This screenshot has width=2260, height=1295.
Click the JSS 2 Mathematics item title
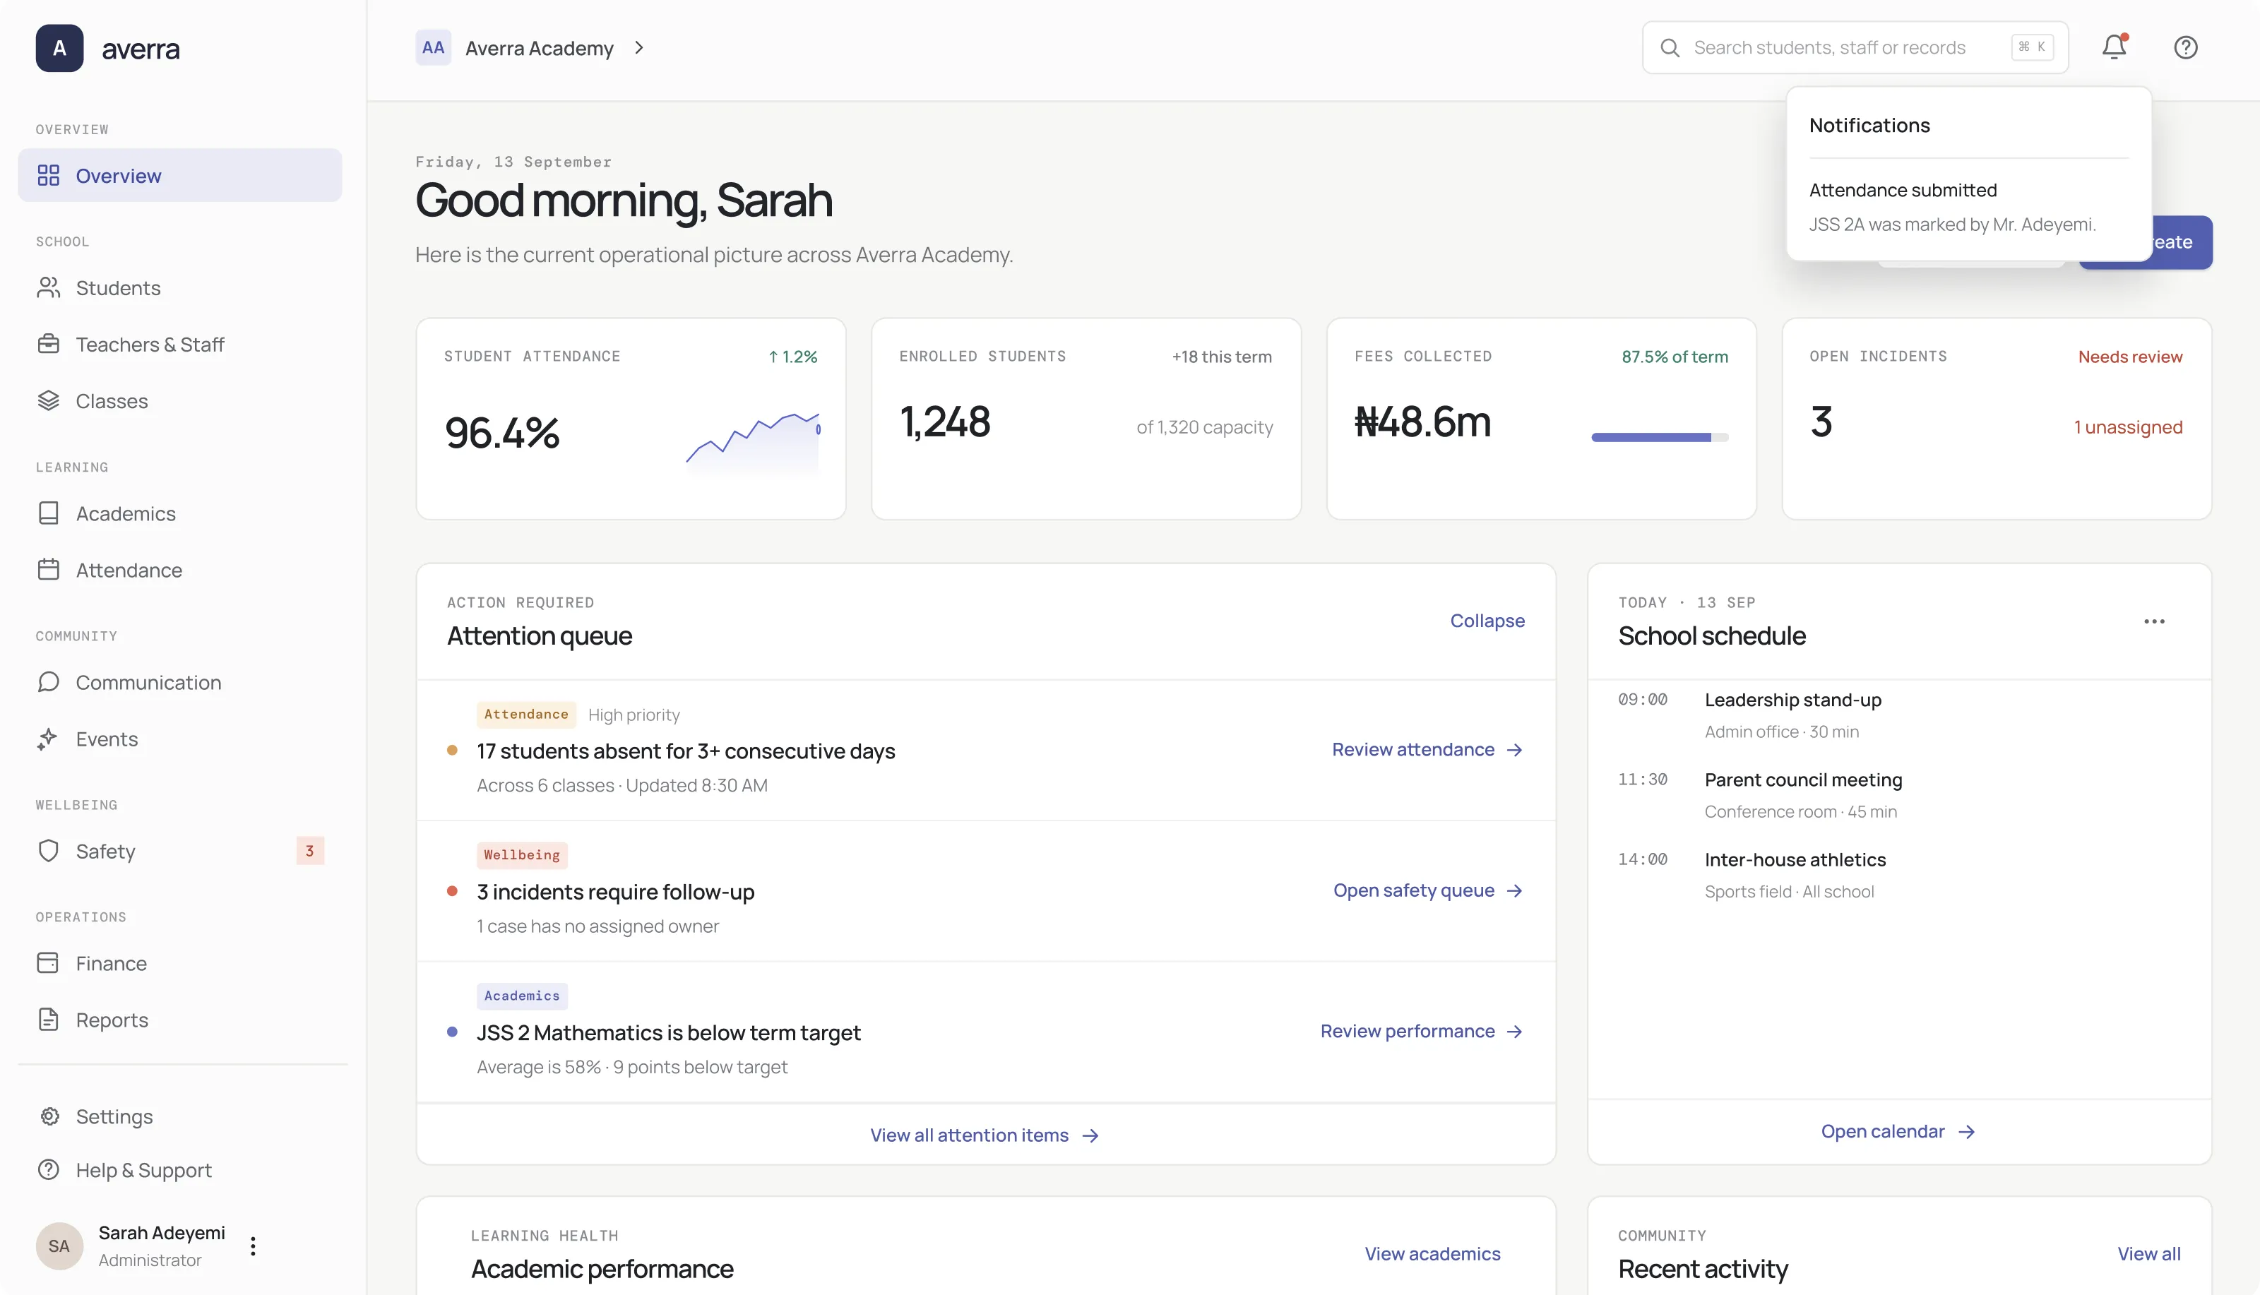tap(669, 1032)
